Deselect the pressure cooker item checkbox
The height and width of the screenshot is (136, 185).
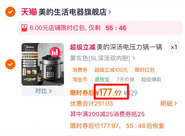(10, 64)
